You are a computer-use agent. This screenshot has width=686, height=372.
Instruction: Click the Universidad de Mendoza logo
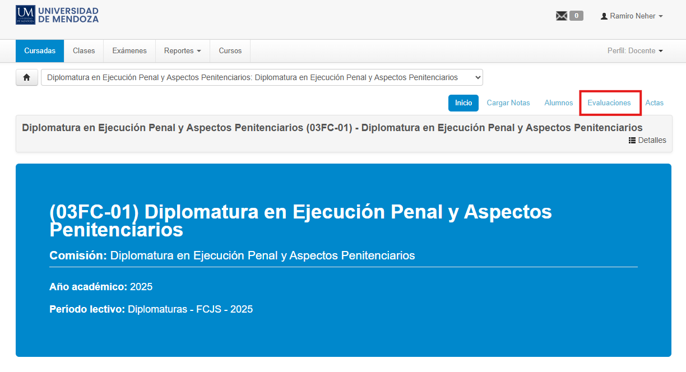click(x=57, y=15)
